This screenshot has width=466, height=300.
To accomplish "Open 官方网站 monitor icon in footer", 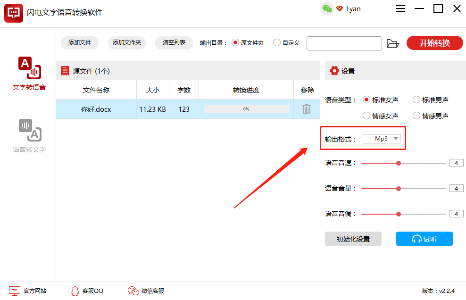I will coord(14,291).
